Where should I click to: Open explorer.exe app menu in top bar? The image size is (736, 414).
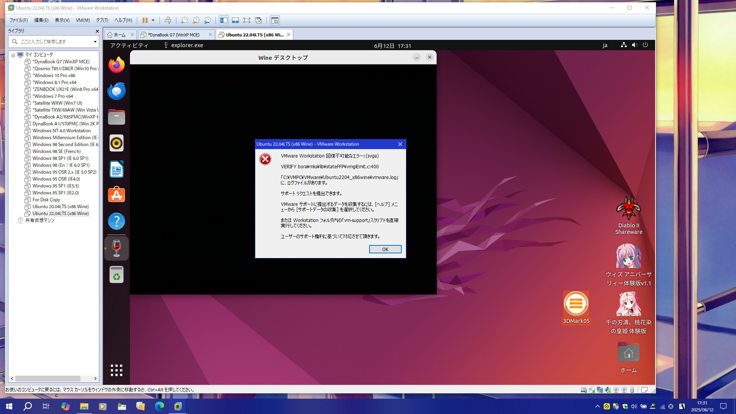184,45
